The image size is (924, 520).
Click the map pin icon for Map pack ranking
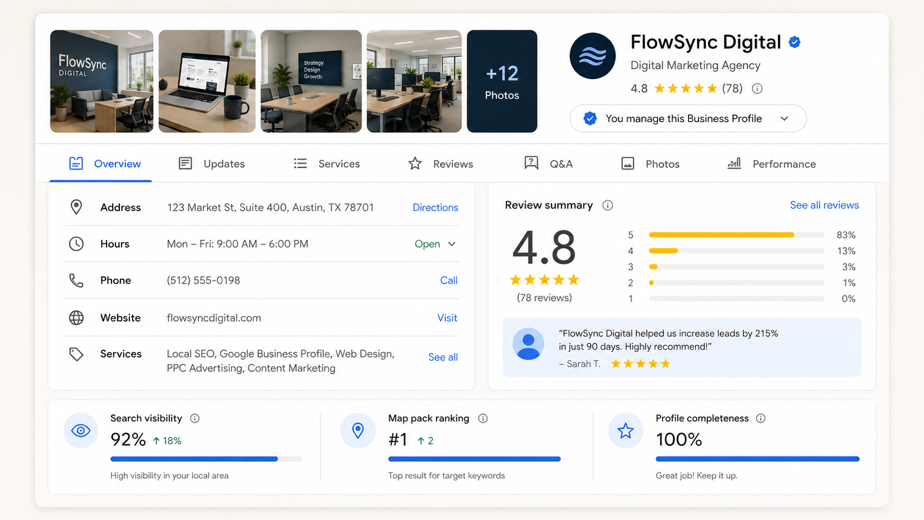coord(358,430)
